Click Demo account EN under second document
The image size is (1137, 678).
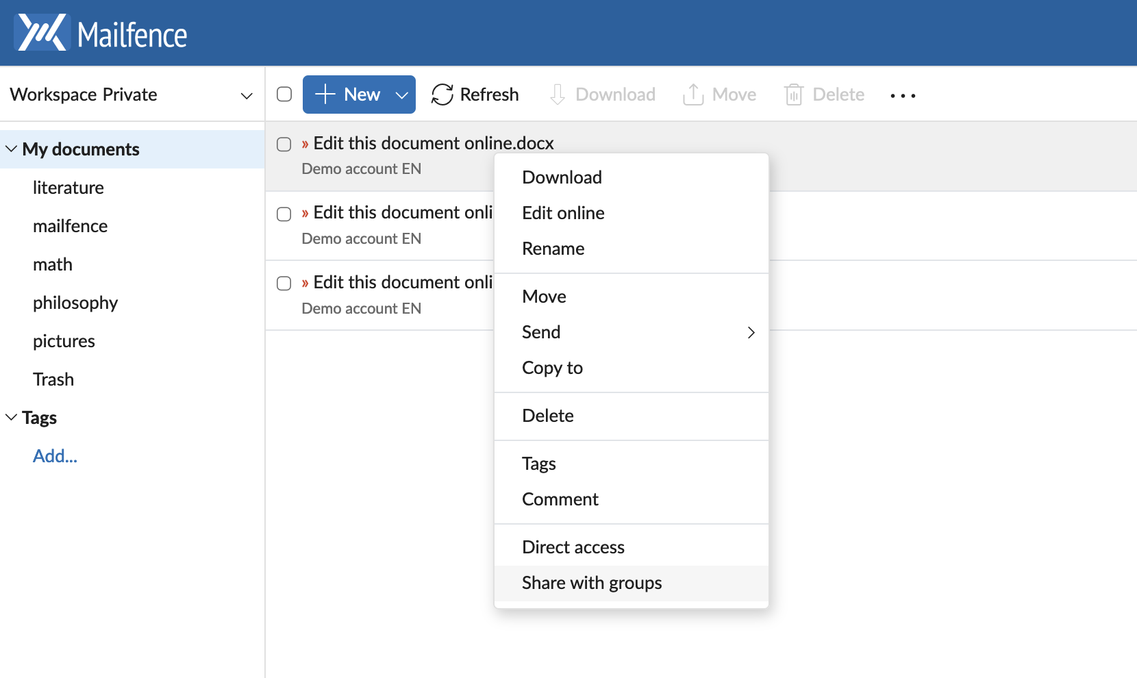point(362,238)
